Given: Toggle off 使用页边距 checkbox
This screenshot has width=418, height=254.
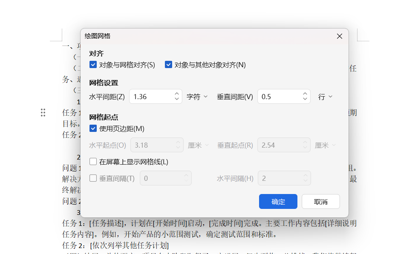Looking at the screenshot, I should point(93,128).
